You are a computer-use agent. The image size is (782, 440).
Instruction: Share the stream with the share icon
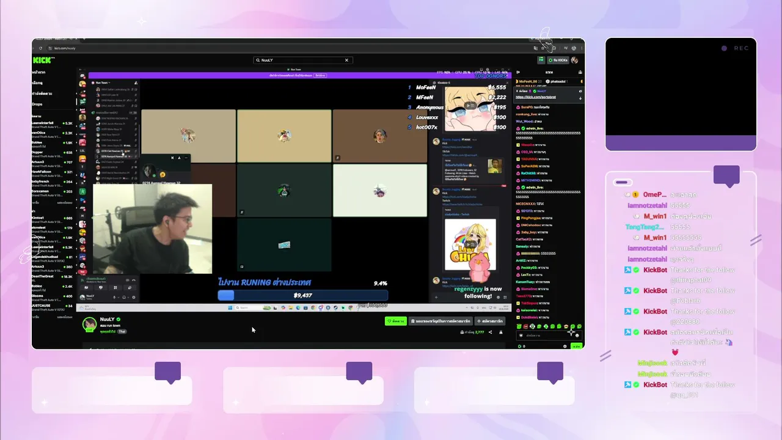tap(490, 332)
